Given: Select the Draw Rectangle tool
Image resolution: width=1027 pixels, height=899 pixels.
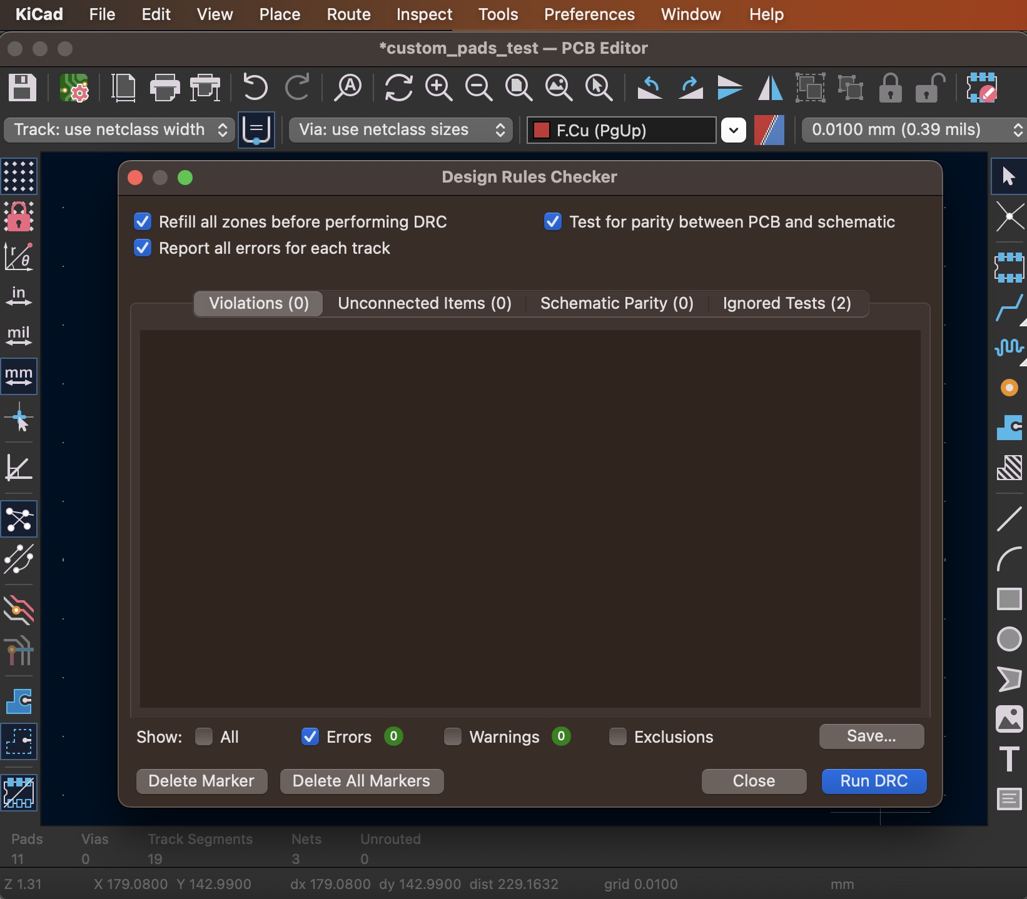Looking at the screenshot, I should pos(1009,599).
